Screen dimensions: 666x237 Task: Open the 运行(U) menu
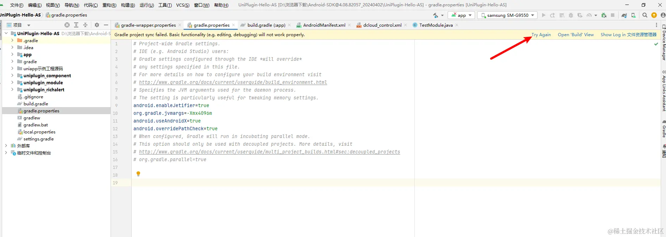147,5
